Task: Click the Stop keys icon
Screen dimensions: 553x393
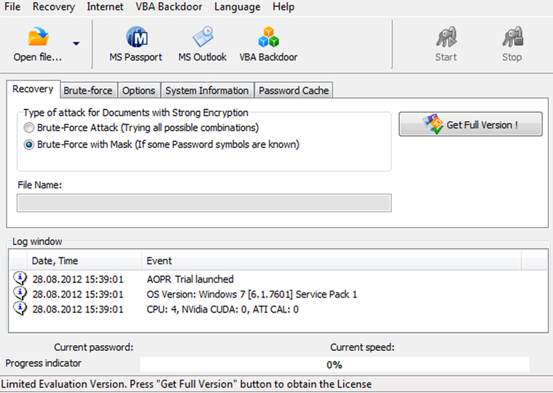Action: (512, 37)
